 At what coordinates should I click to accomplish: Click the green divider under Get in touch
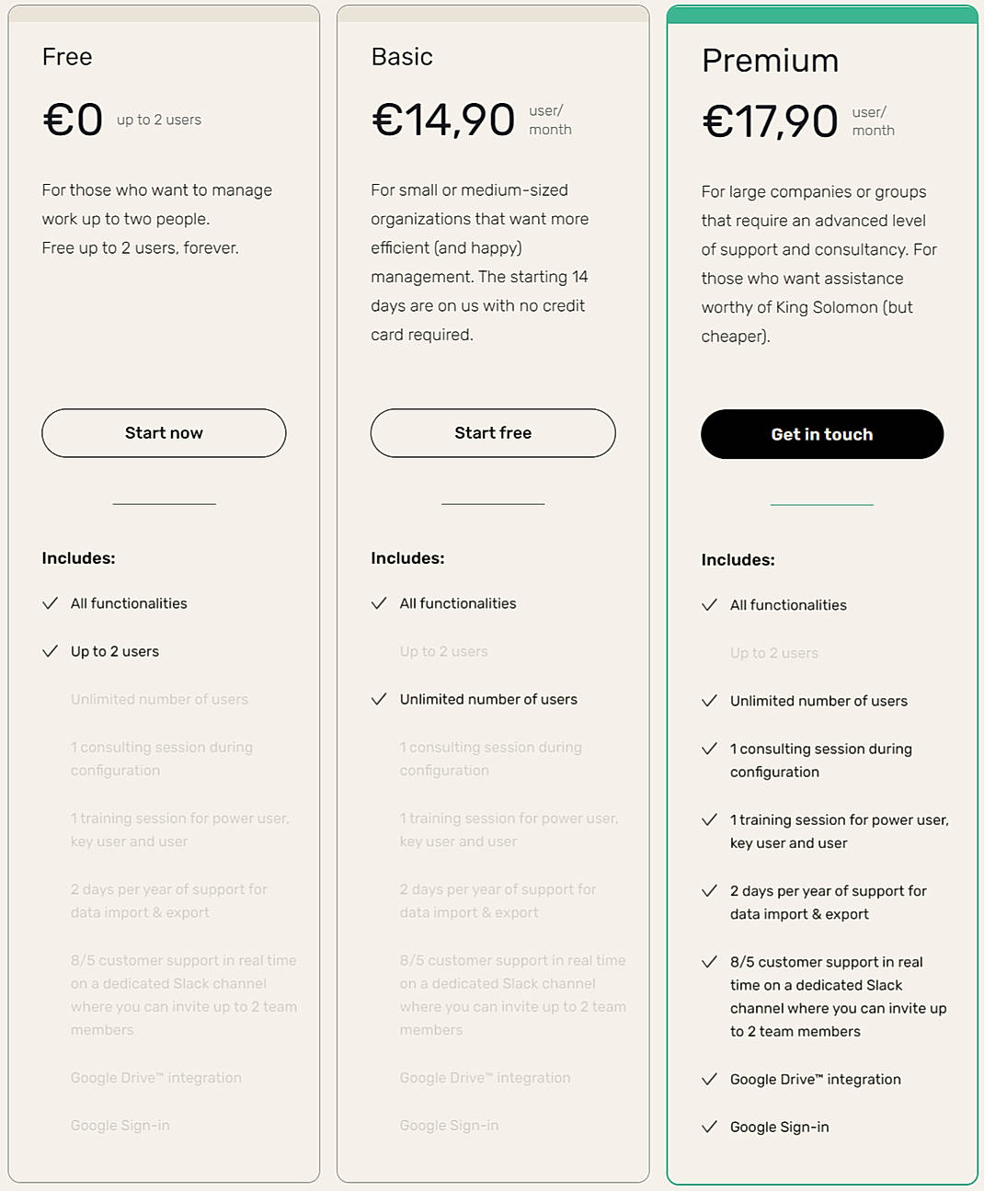coord(821,505)
